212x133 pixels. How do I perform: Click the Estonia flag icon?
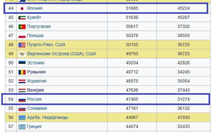(x=22, y=63)
